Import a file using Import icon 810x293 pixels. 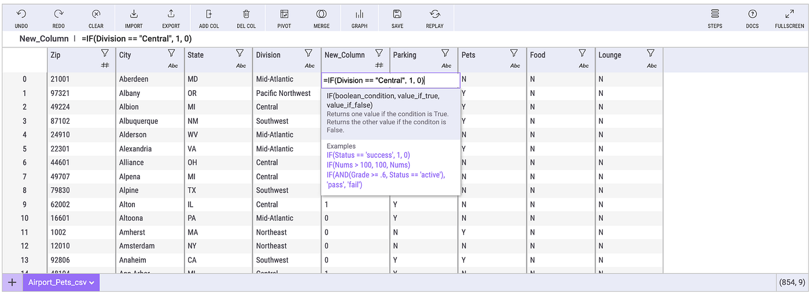point(134,14)
